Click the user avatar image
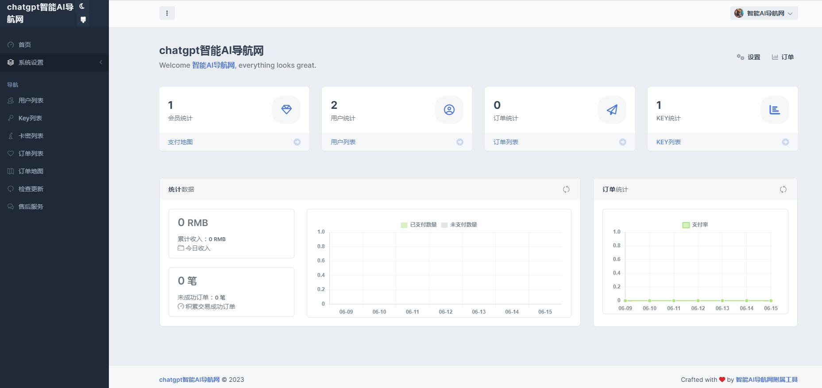Image resolution: width=822 pixels, height=388 pixels. tap(739, 13)
